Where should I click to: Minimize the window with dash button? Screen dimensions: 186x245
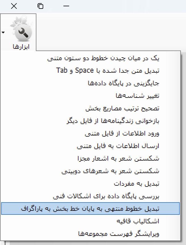pos(66,6)
